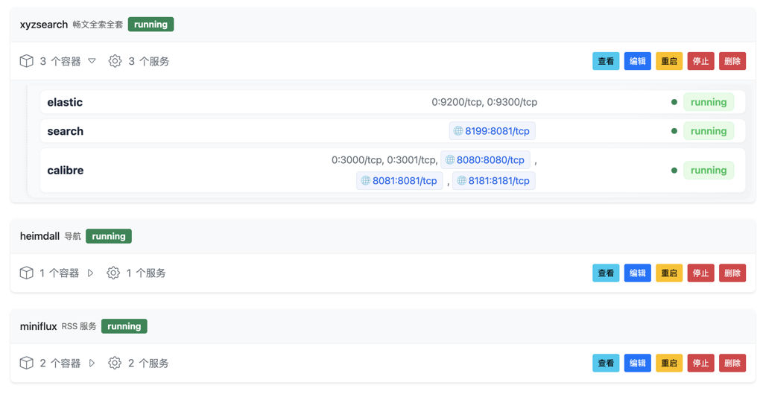Collapse the xyzsearch containers list
Viewport: 763px width, 394px height.
[x=92, y=61]
